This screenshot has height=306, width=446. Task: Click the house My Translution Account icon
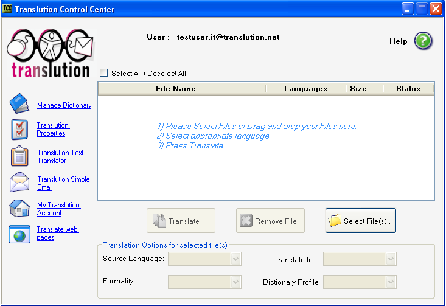point(19,208)
